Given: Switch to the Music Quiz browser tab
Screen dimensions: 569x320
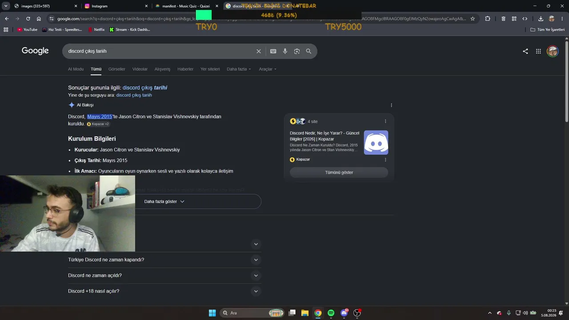Looking at the screenshot, I should (187, 6).
